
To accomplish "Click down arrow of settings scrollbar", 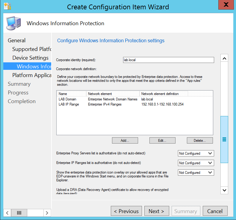I will coord(224,190).
